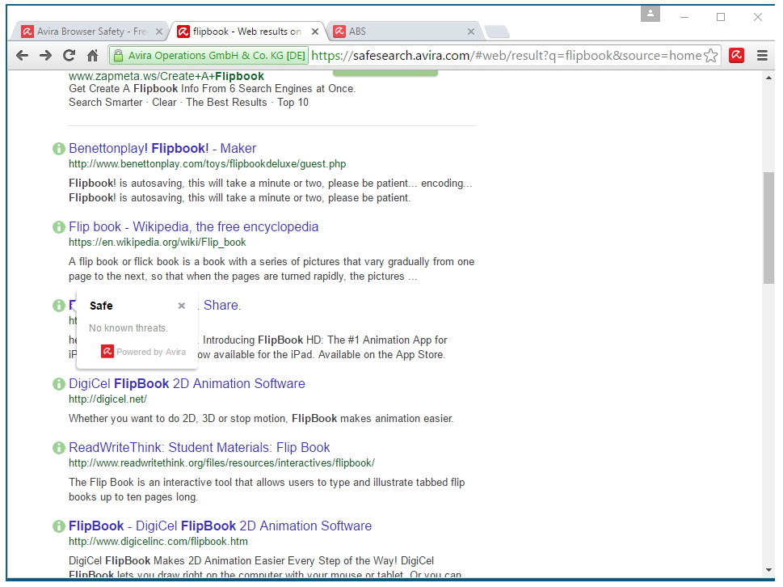The width and height of the screenshot is (783, 587).
Task: Click Avira logo in the Safe popup
Action: 107,351
